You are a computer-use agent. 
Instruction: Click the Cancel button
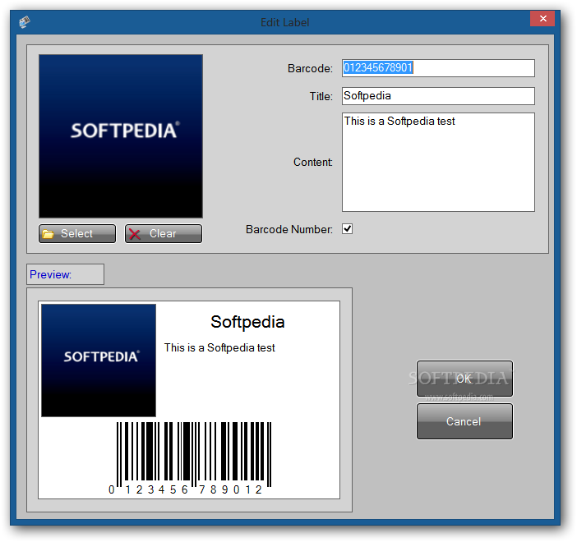click(x=464, y=421)
